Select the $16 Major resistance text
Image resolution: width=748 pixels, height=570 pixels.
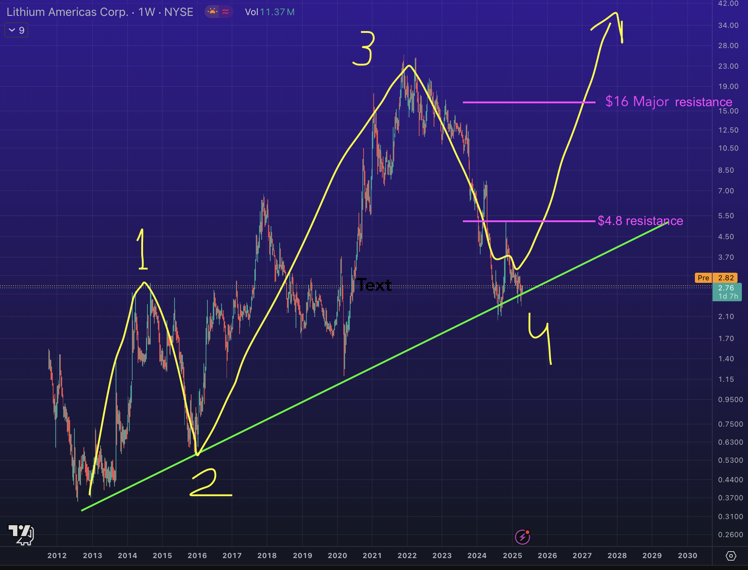pos(669,102)
